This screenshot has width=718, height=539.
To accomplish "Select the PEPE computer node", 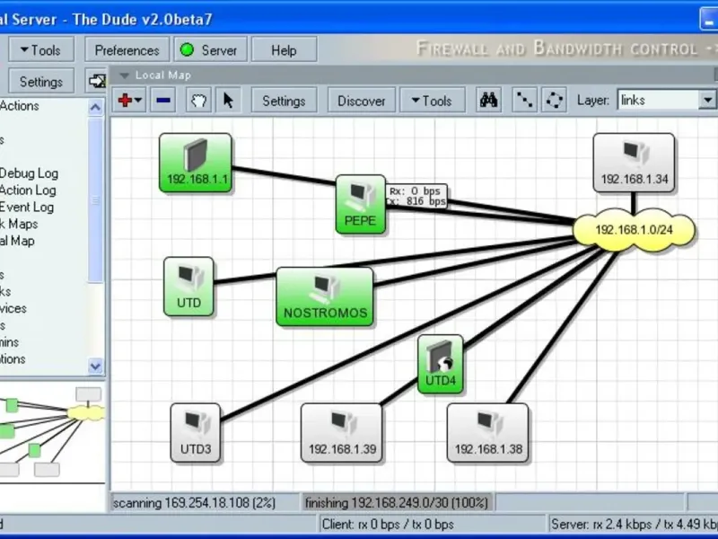I will tap(361, 205).
